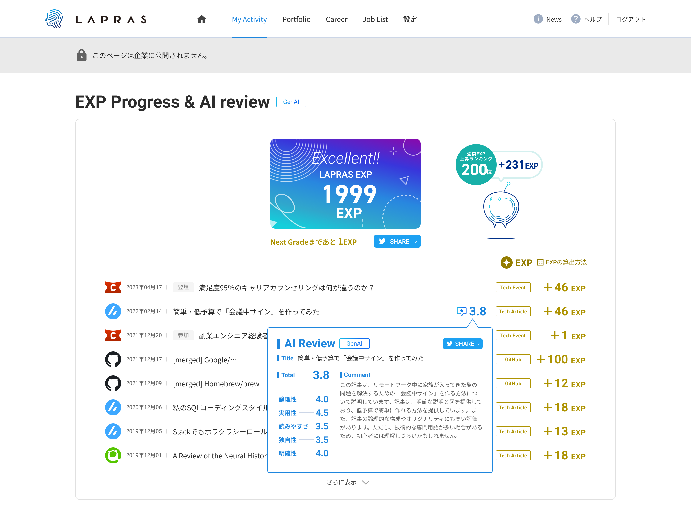This screenshot has height=515, width=691.
Task: Click the Hatena blog icon on the SQL article
Action: pos(113,407)
